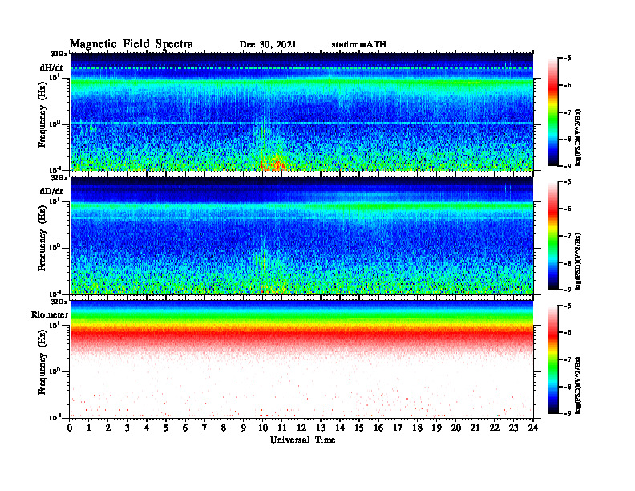
Task: Click hour "6" on the Universal Time axis
Action: [x=185, y=428]
